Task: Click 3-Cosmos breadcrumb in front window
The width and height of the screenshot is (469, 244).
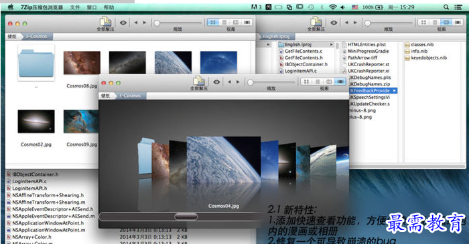Action: point(130,96)
